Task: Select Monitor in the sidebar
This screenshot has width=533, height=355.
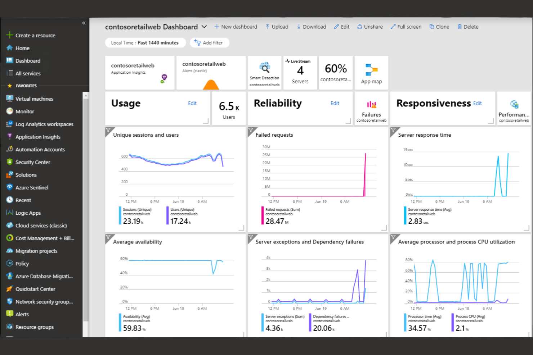Action: (25, 111)
